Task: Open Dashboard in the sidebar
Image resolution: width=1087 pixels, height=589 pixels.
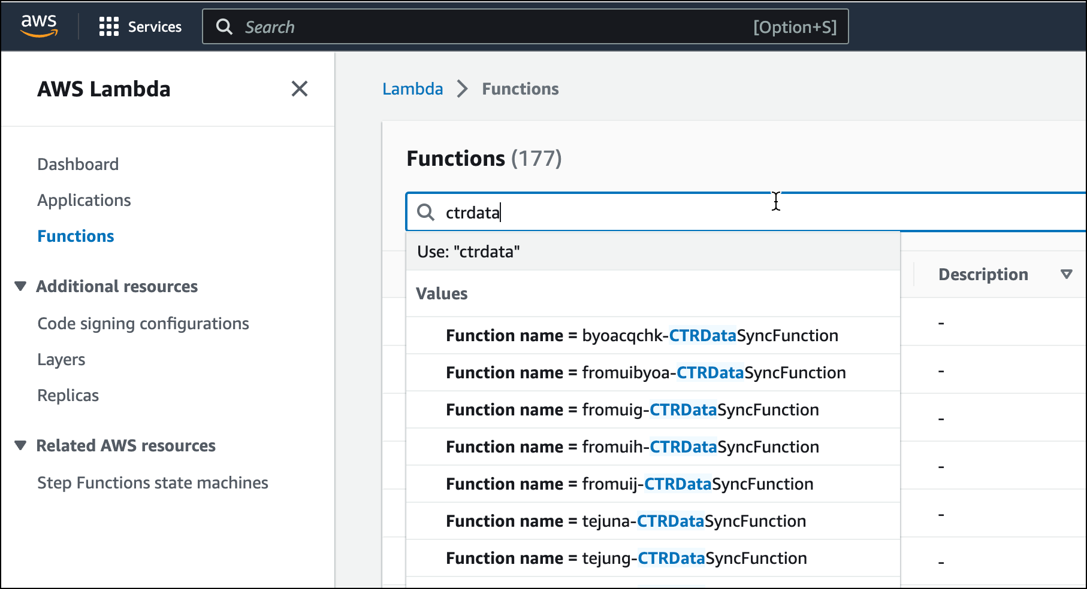Action: [78, 164]
